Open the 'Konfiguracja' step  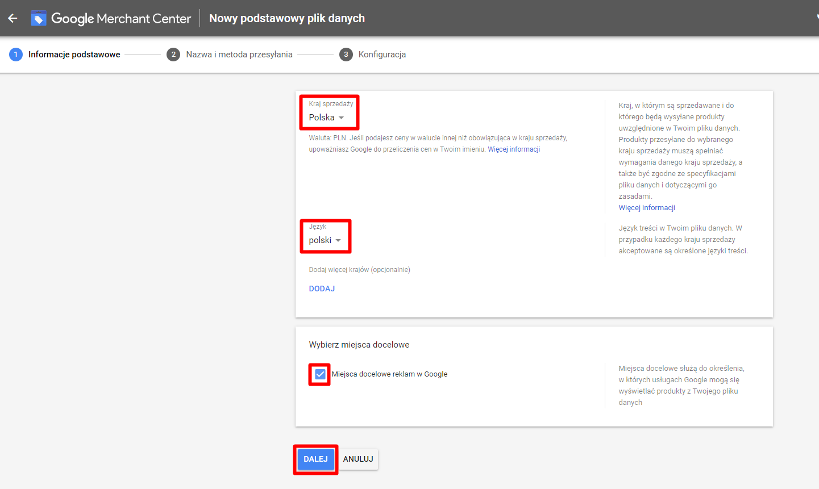click(x=382, y=55)
